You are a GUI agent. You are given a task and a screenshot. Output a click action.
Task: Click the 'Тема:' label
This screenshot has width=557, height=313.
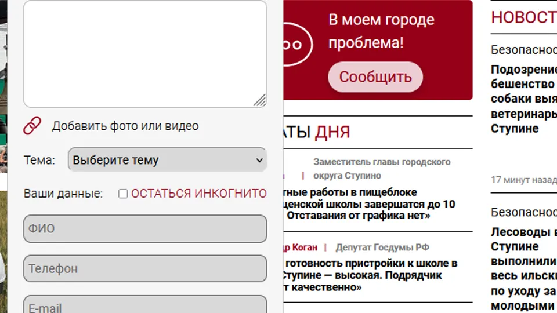39,161
